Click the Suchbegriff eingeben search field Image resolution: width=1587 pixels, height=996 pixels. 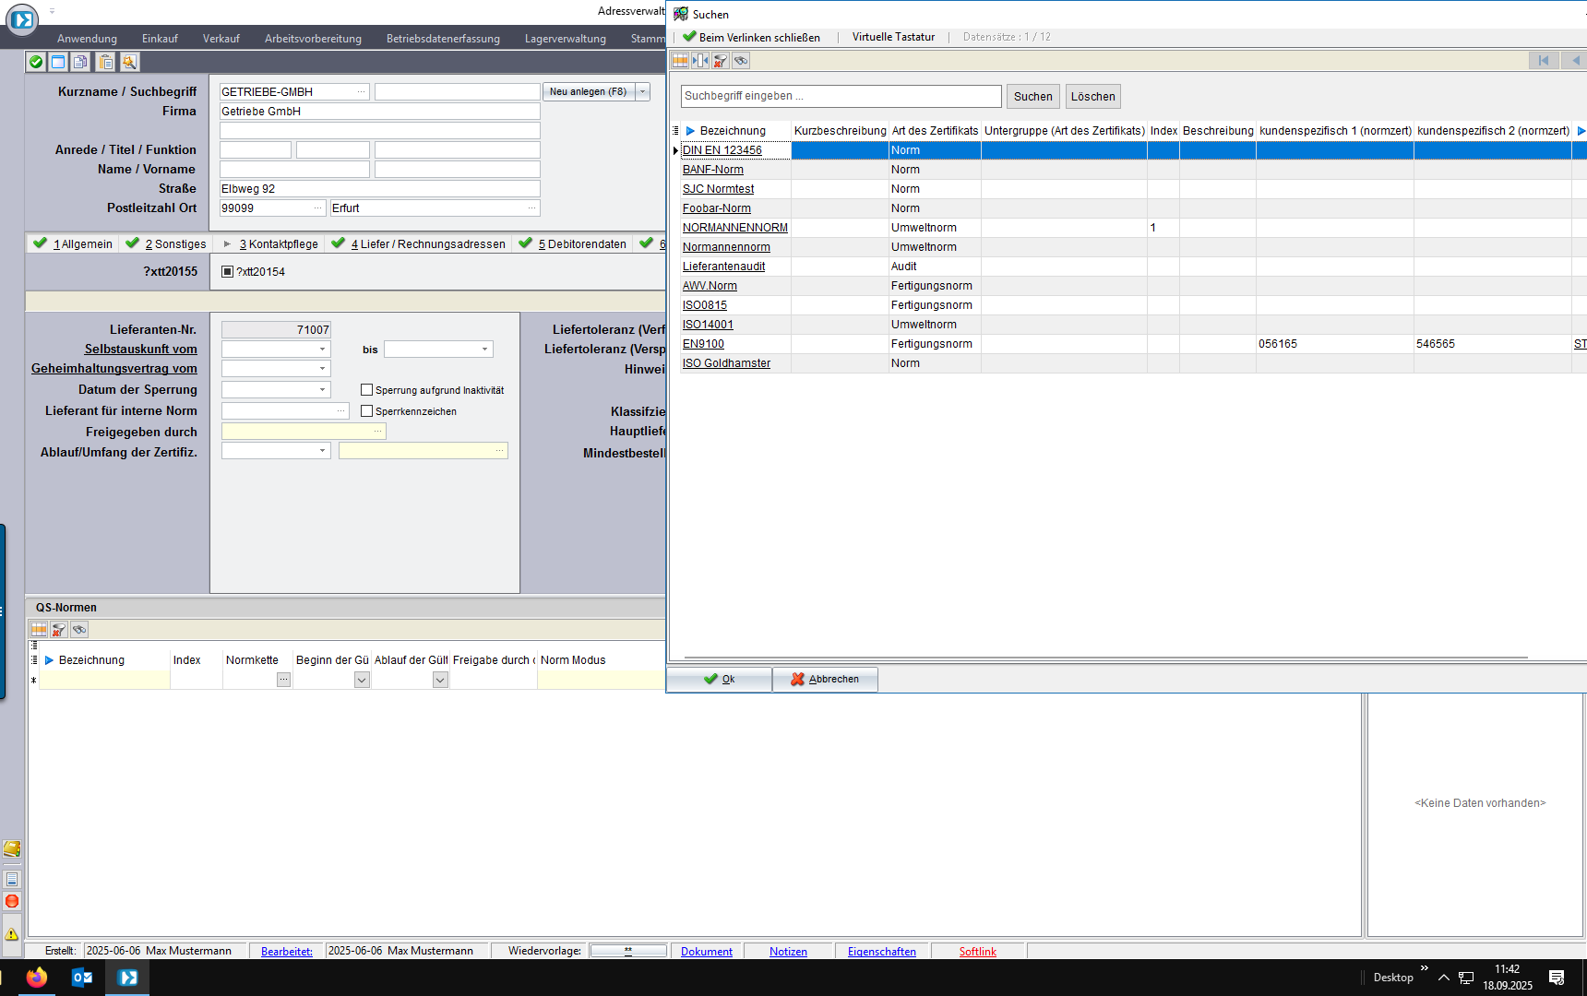tap(841, 96)
